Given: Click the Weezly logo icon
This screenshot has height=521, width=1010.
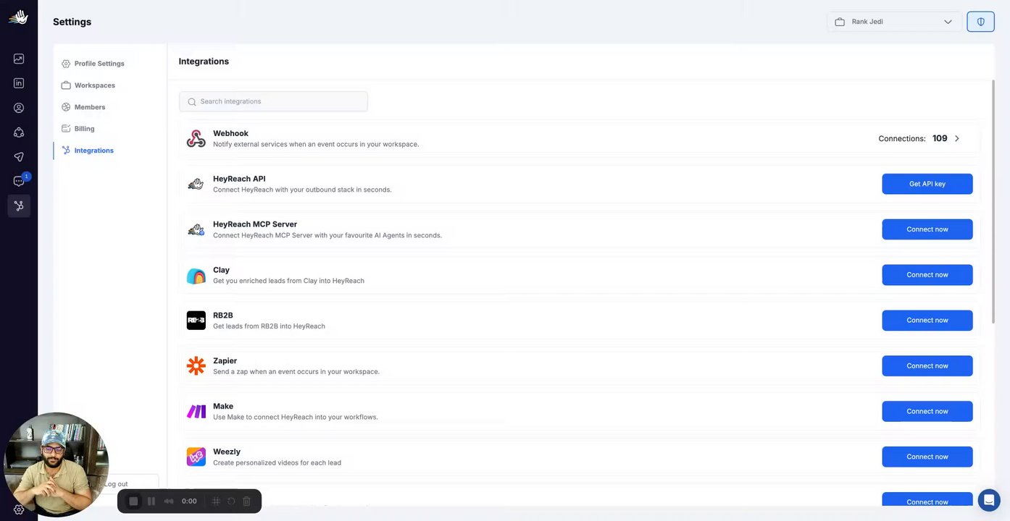Looking at the screenshot, I should [x=196, y=457].
